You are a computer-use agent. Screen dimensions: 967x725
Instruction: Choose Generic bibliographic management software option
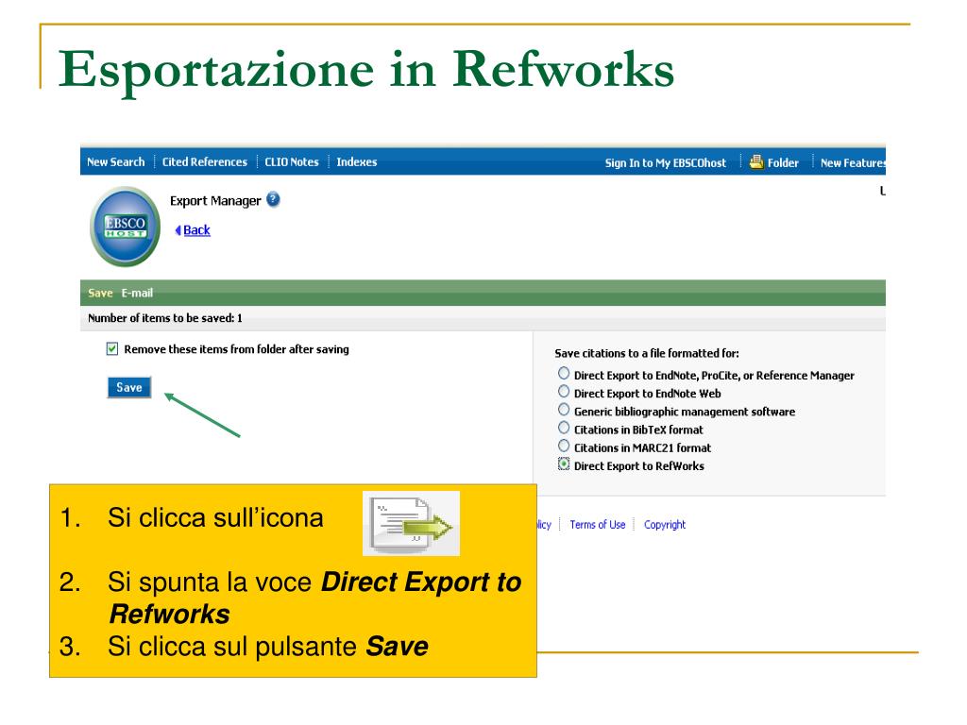564,410
